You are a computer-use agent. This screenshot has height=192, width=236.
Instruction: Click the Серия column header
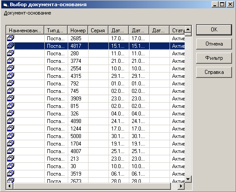98,31
